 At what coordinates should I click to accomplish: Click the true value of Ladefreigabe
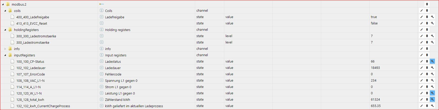374,17
